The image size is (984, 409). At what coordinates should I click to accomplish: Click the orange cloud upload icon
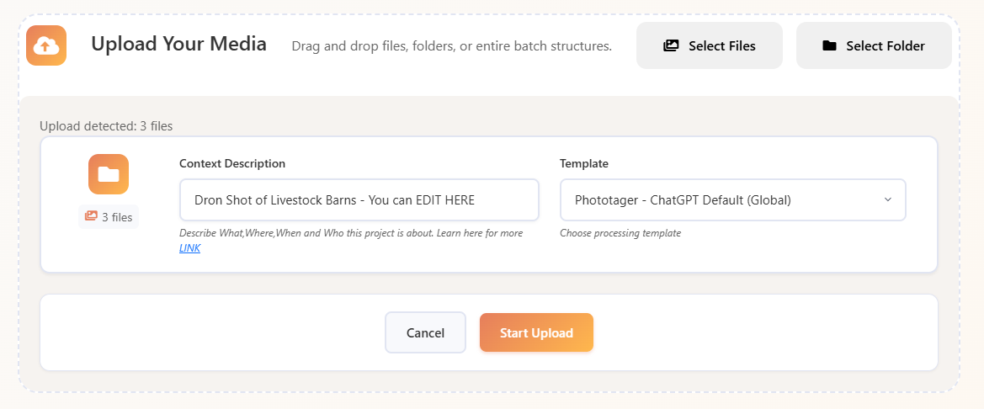46,45
